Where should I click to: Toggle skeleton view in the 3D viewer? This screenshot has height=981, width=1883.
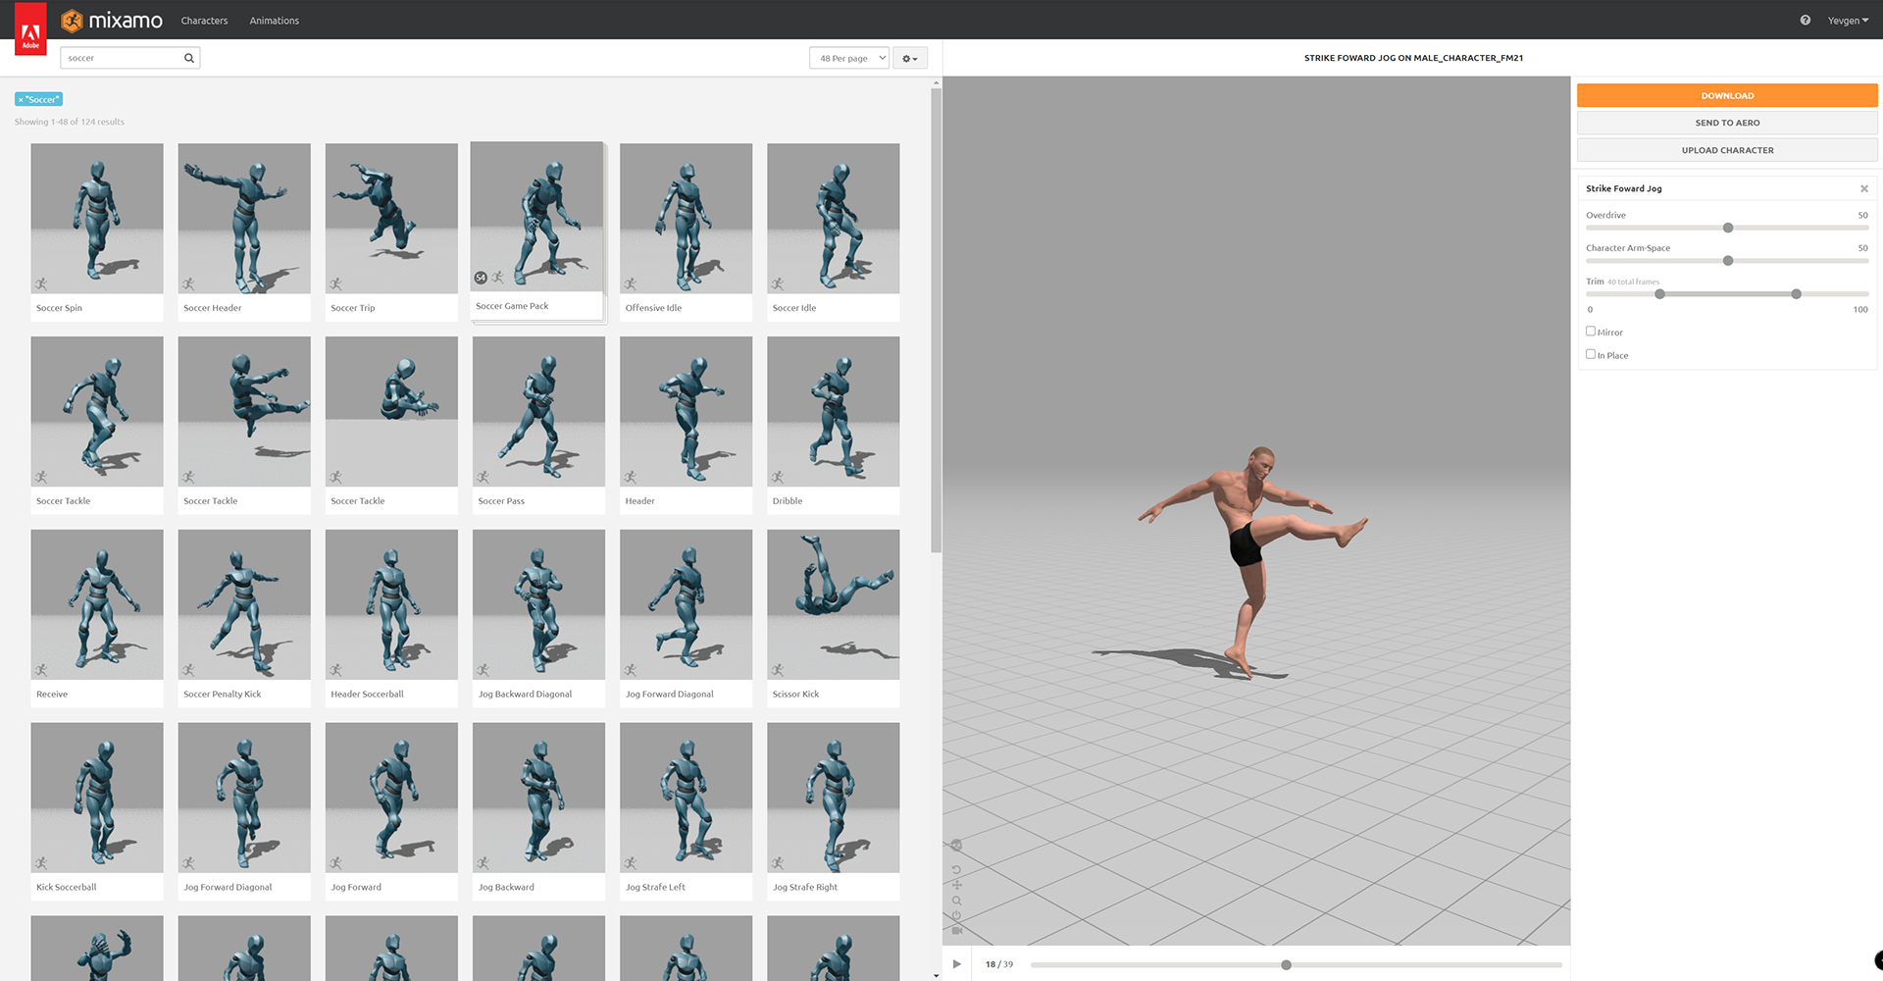coord(956,846)
